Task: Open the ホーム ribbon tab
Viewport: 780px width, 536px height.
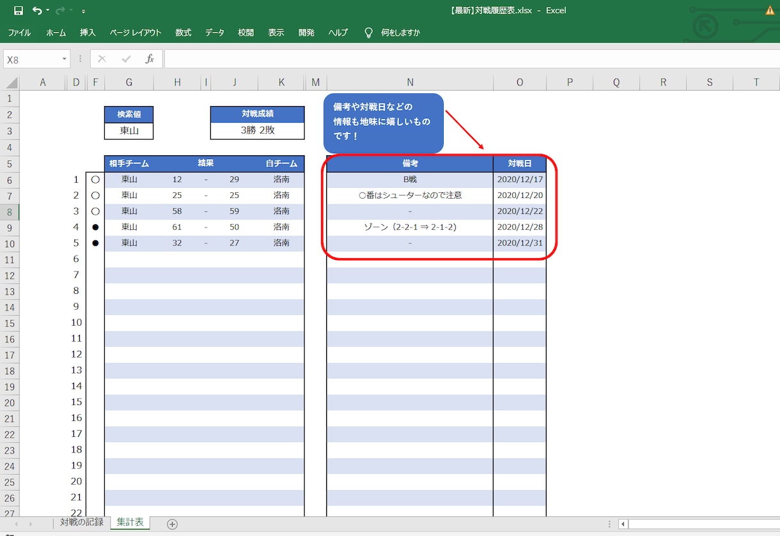Action: 56,33
